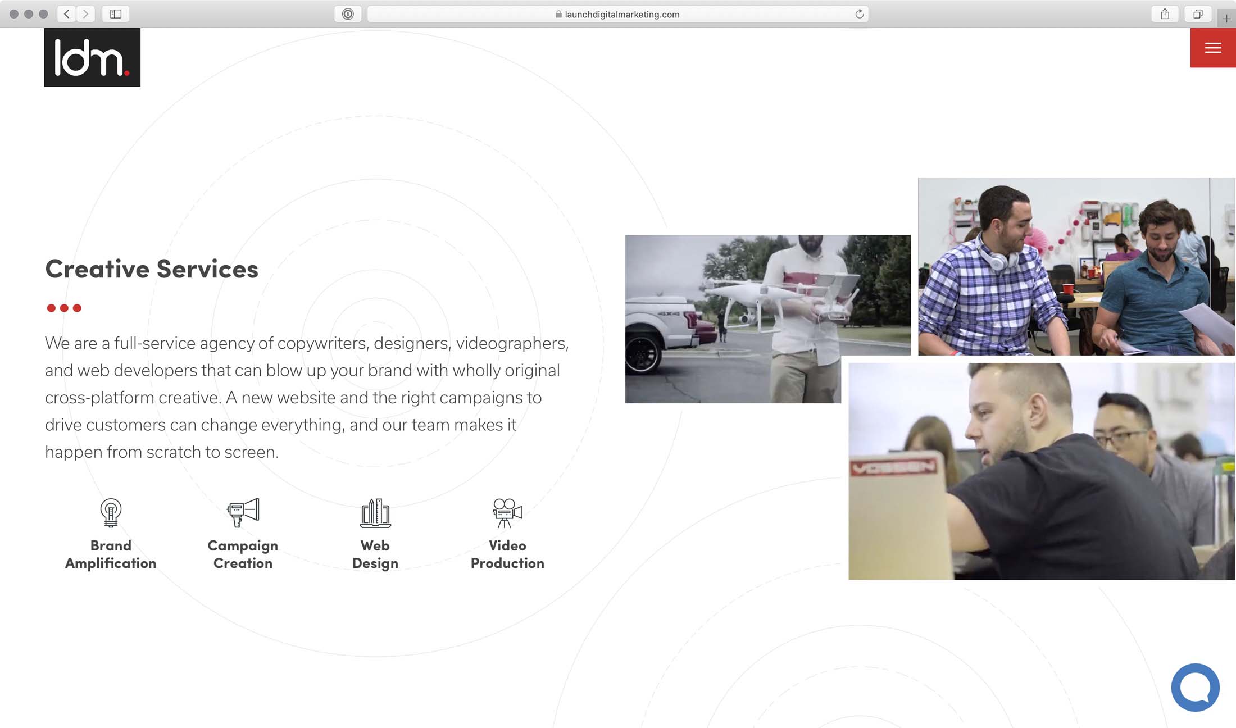Screen dimensions: 1236x728
Task: Show the tab overview
Action: 1198,14
